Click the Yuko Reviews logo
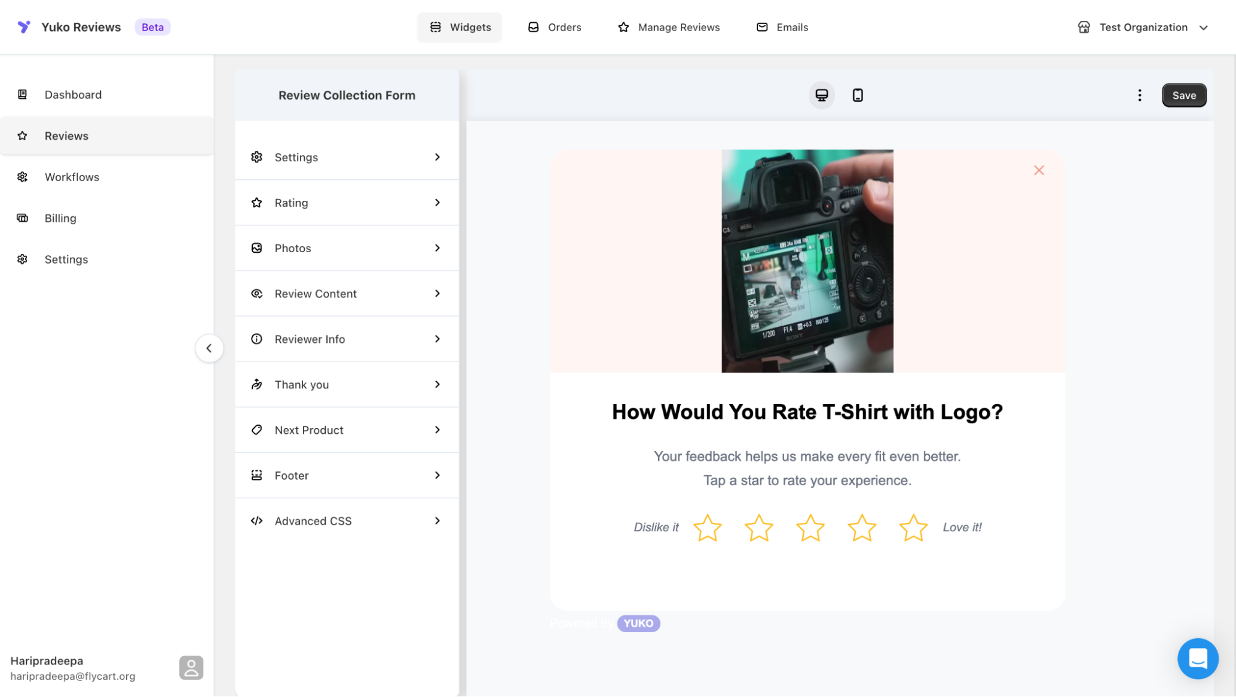 click(x=24, y=27)
